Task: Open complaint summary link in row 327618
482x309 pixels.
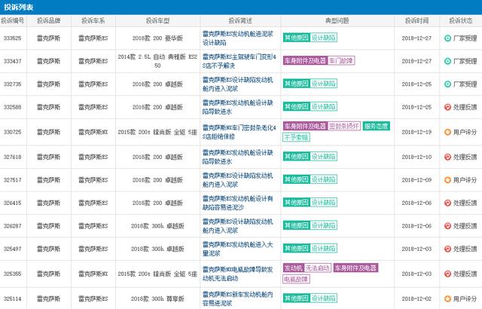Action: pos(238,157)
